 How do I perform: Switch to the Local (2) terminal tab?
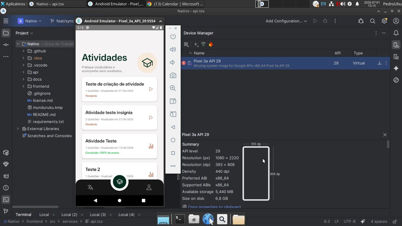pyautogui.click(x=69, y=215)
